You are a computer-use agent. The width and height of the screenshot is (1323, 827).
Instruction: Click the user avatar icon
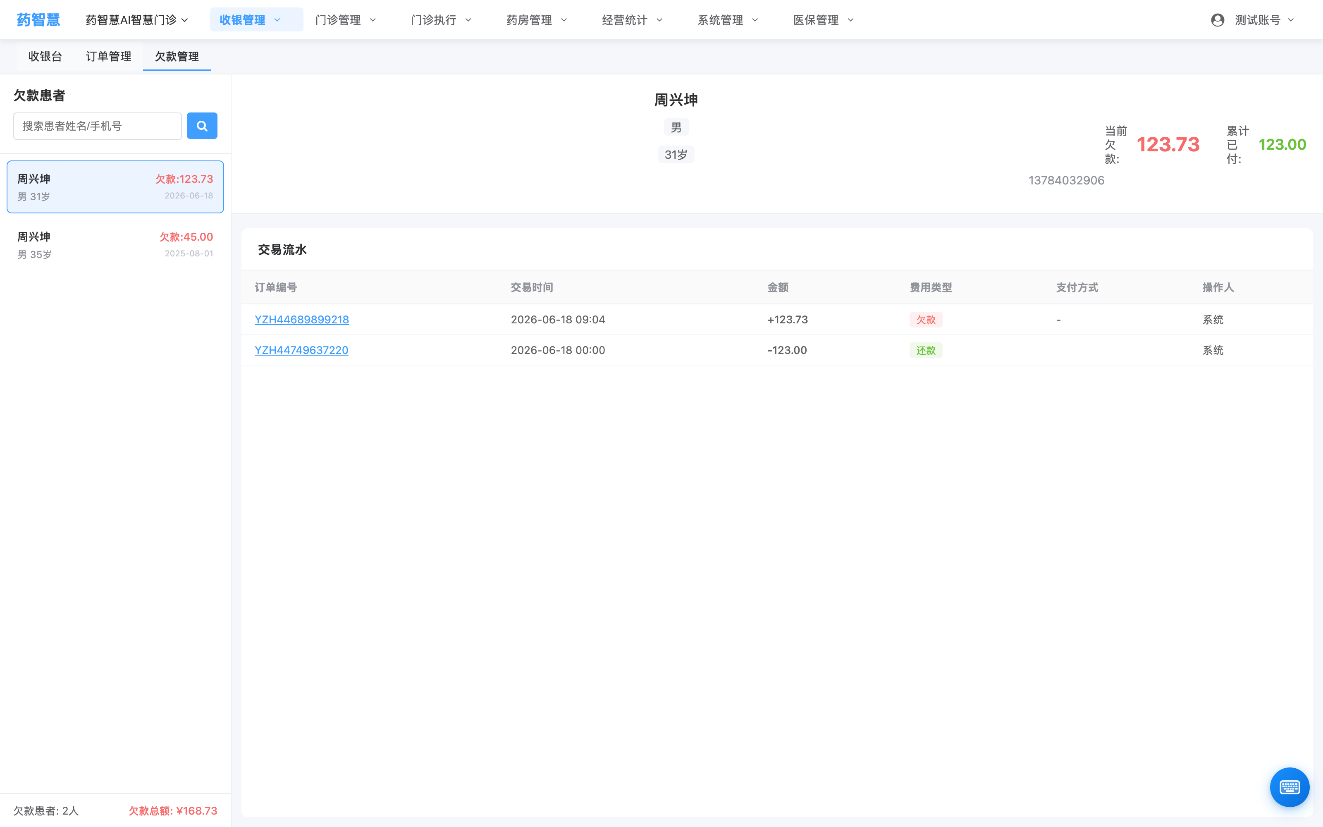(x=1217, y=20)
